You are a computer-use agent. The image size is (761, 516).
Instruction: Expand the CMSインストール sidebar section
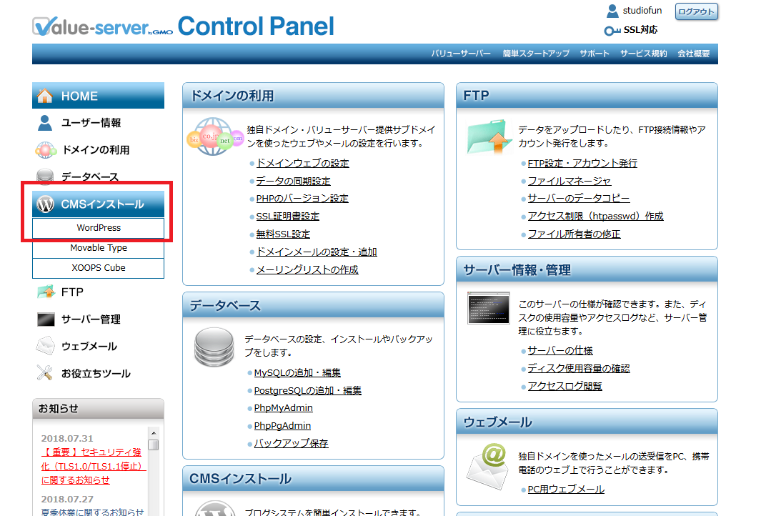click(x=98, y=204)
